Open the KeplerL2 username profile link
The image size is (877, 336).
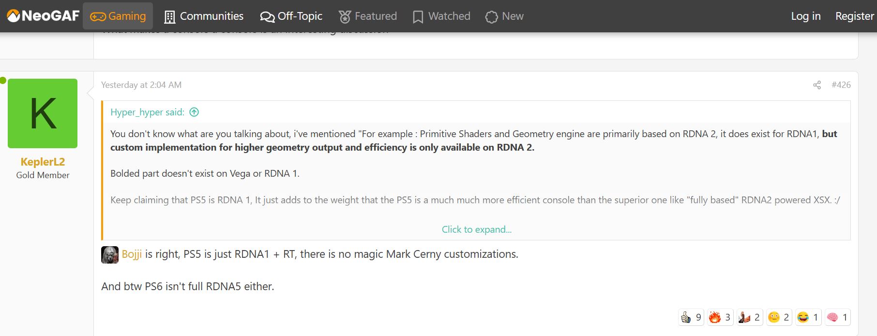43,162
